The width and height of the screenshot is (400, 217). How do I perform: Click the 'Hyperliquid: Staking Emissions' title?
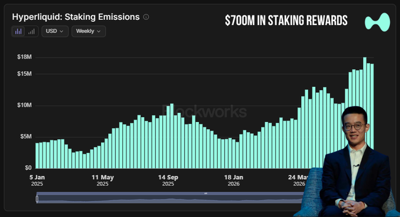pos(76,17)
